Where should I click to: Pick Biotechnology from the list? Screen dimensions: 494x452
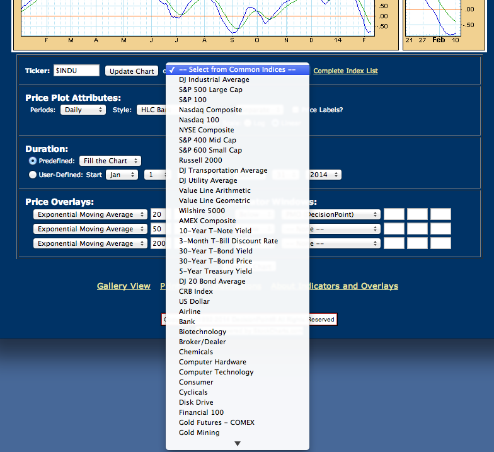point(202,332)
